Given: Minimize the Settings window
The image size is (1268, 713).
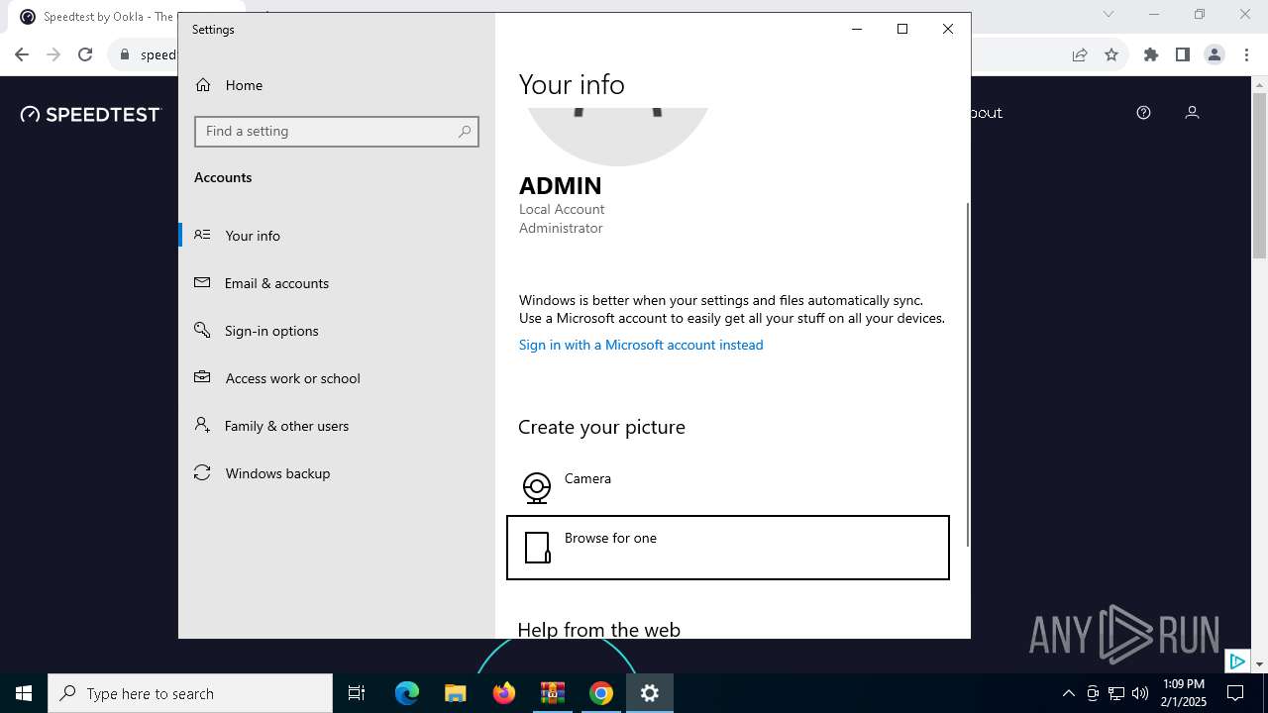Looking at the screenshot, I should (x=857, y=29).
